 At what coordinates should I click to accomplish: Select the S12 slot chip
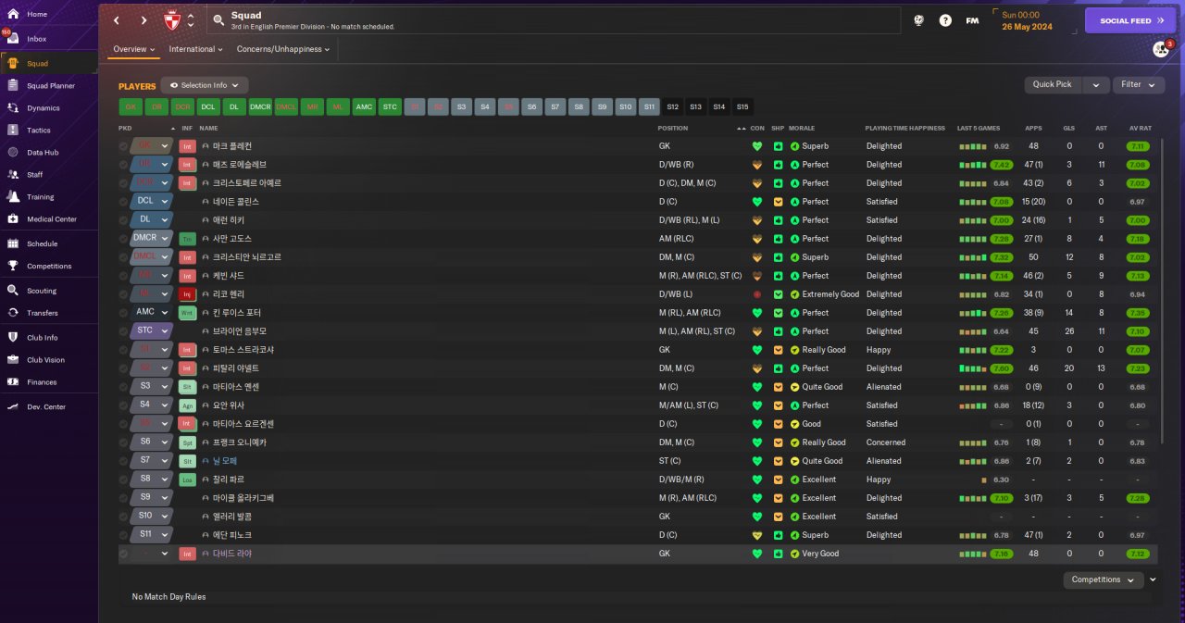[x=672, y=106]
